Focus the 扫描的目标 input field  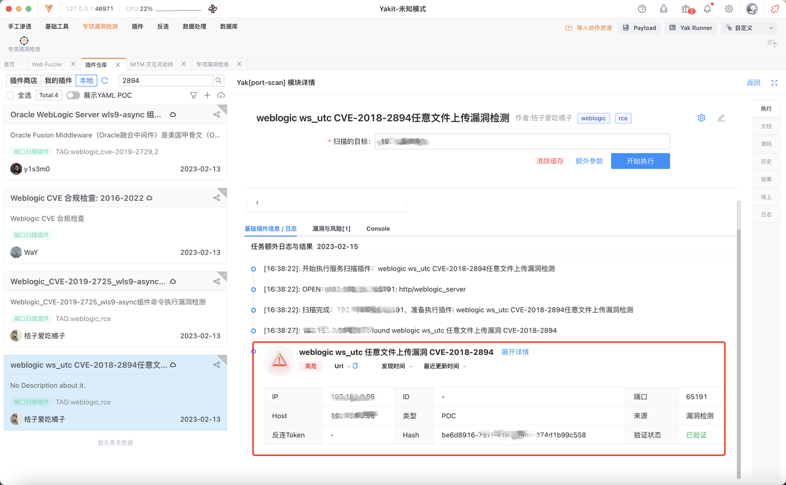pos(523,141)
